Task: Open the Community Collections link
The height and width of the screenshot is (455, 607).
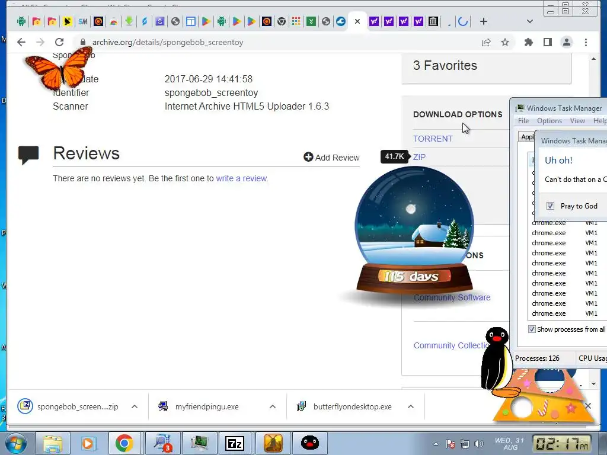Action: (451, 345)
